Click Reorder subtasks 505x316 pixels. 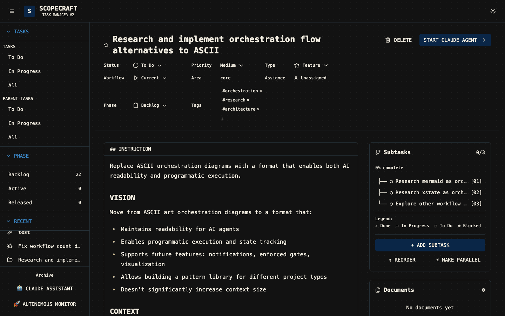pyautogui.click(x=402, y=260)
